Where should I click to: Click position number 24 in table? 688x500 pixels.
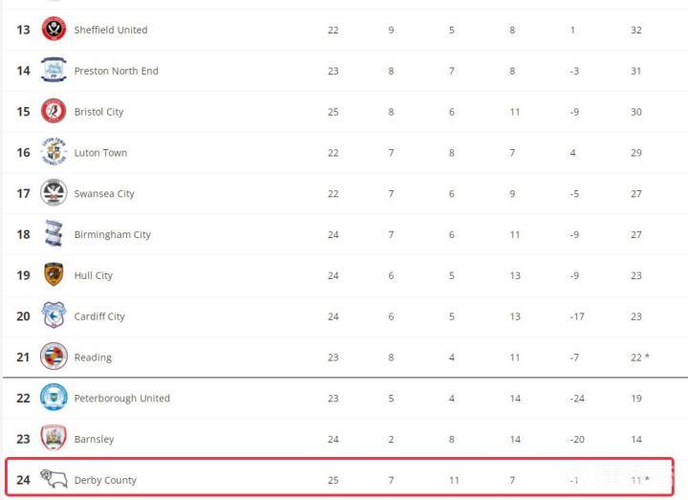[x=23, y=480]
